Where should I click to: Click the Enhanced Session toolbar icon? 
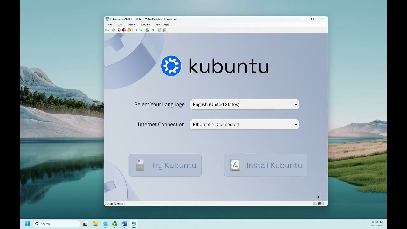(x=159, y=30)
